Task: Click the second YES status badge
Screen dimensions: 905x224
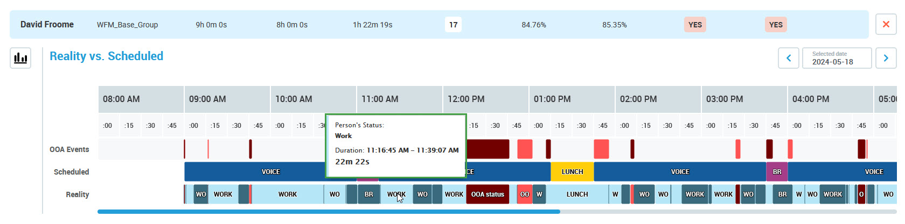Action: [x=776, y=25]
